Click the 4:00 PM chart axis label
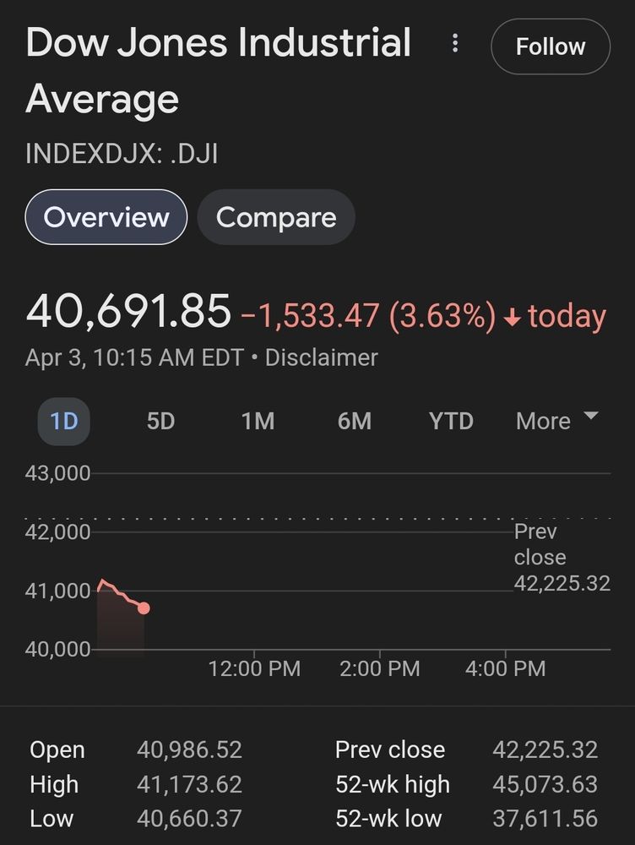 pyautogui.click(x=505, y=668)
